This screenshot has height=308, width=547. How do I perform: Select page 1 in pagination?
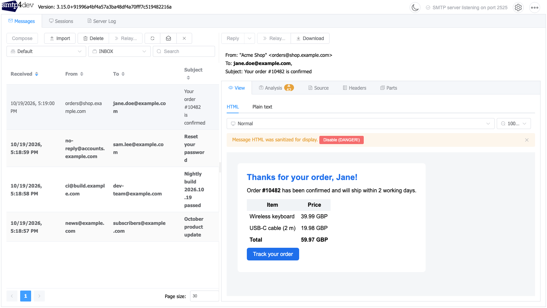click(26, 296)
